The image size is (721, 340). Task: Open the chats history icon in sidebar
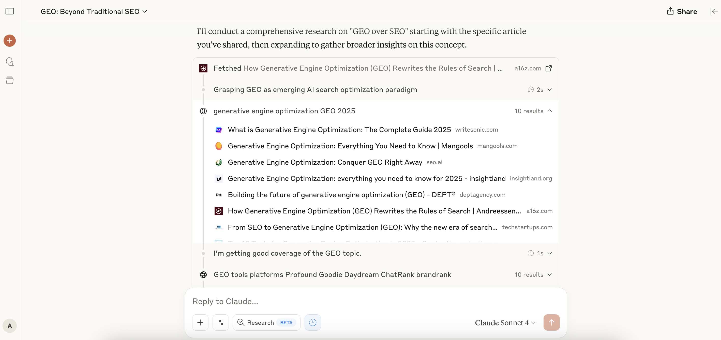10,61
